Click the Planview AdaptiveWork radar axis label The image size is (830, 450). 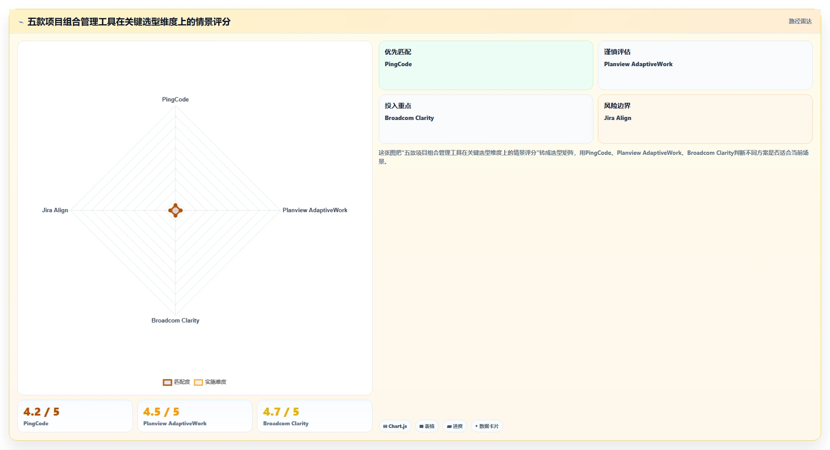click(315, 210)
